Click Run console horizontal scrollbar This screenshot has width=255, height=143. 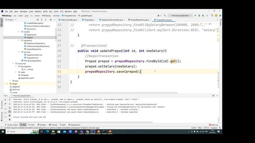point(83,122)
